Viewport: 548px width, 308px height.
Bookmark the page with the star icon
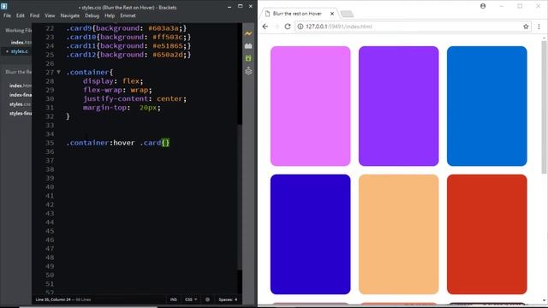[x=526, y=27]
